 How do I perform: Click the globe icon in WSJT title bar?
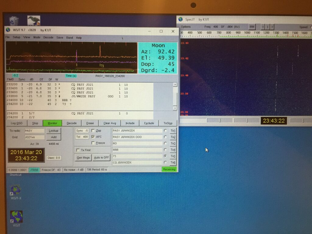8,30
